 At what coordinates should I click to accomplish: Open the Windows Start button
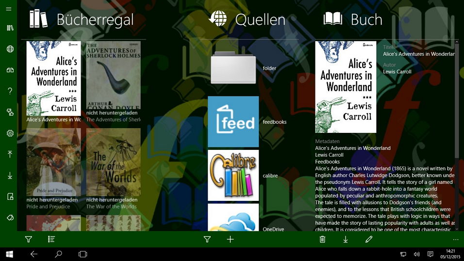coord(10,254)
